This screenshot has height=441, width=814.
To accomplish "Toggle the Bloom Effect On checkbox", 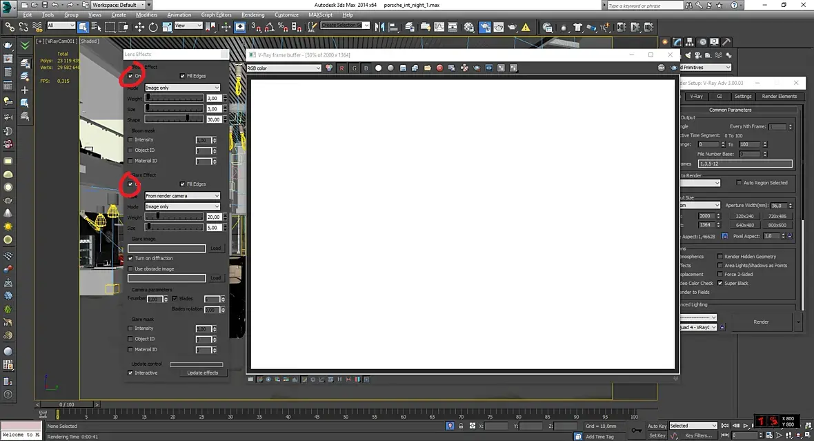I will [130, 76].
